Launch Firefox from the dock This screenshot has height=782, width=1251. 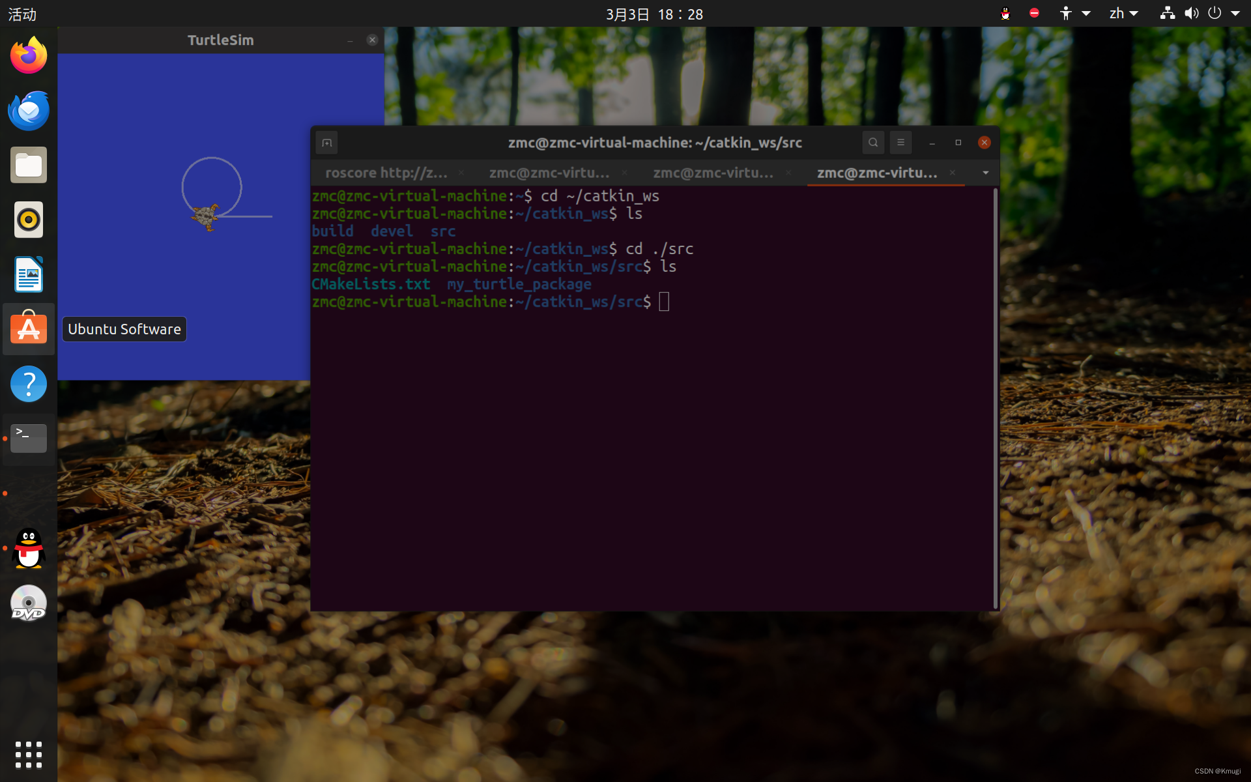coord(29,56)
